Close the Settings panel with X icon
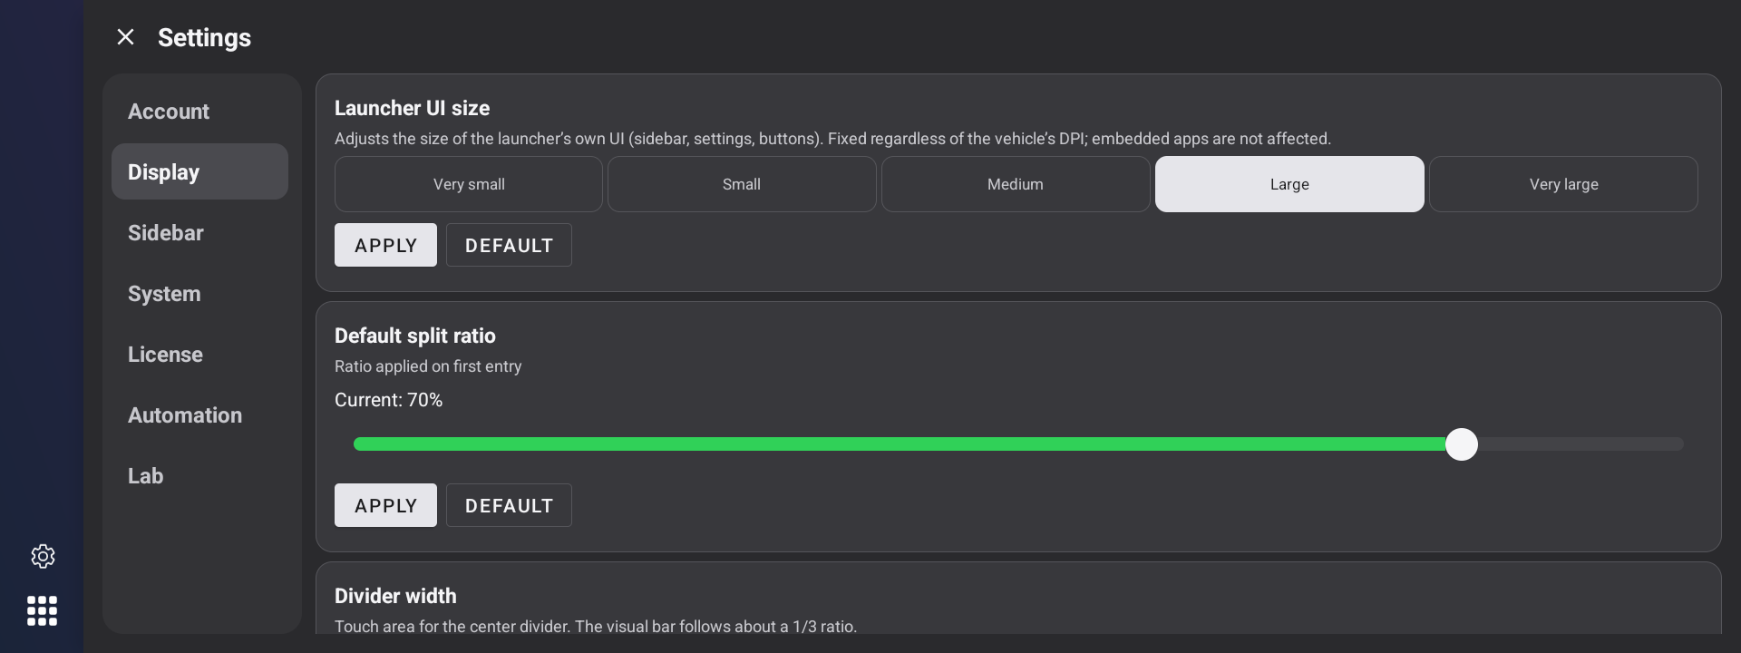Image resolution: width=1741 pixels, height=653 pixels. tap(125, 37)
